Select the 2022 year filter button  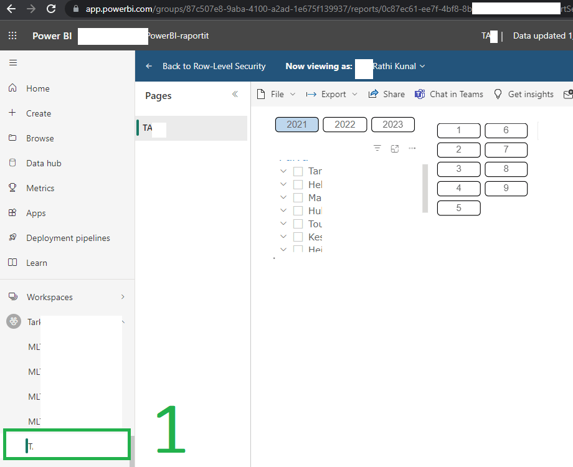[344, 124]
